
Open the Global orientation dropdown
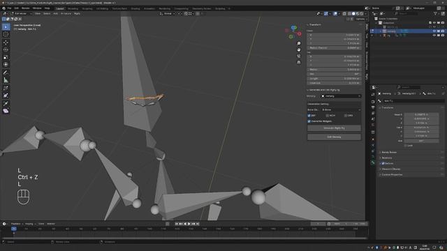pyautogui.click(x=168, y=13)
